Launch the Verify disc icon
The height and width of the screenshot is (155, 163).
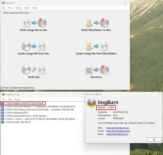click(x=33, y=70)
